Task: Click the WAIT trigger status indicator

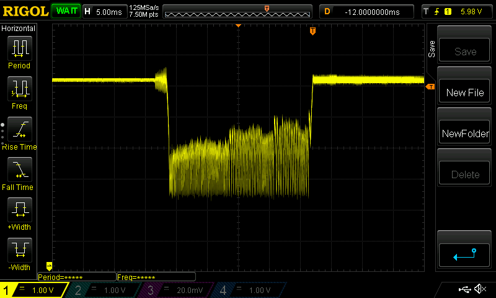Action: point(66,11)
